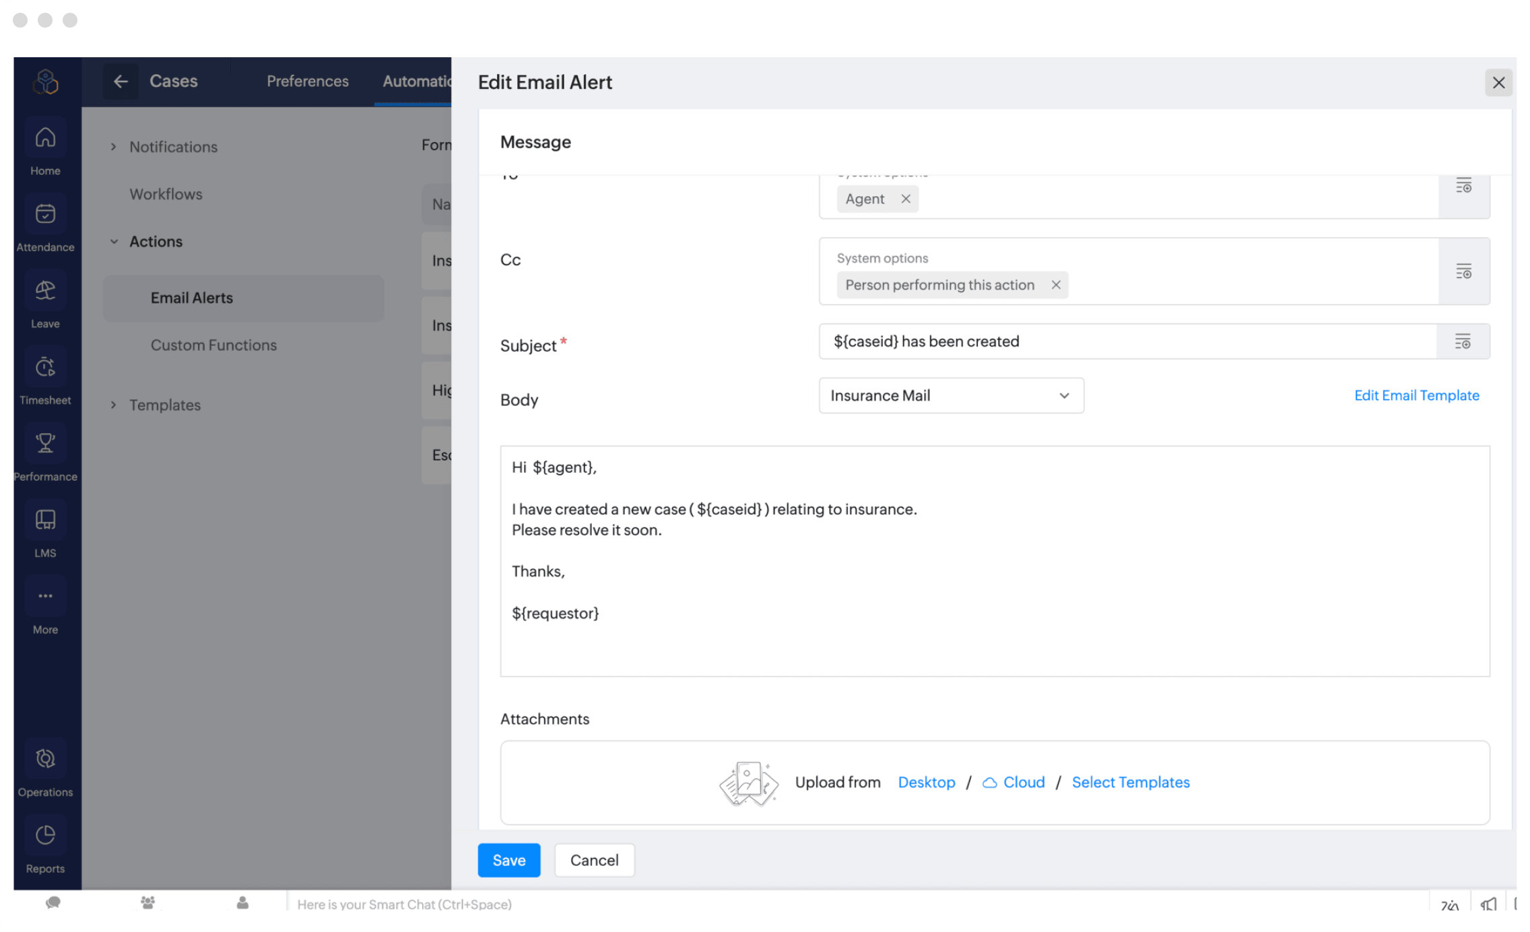This screenshot has width=1530, height=932.
Task: Open the LMS module icon
Action: 45,520
